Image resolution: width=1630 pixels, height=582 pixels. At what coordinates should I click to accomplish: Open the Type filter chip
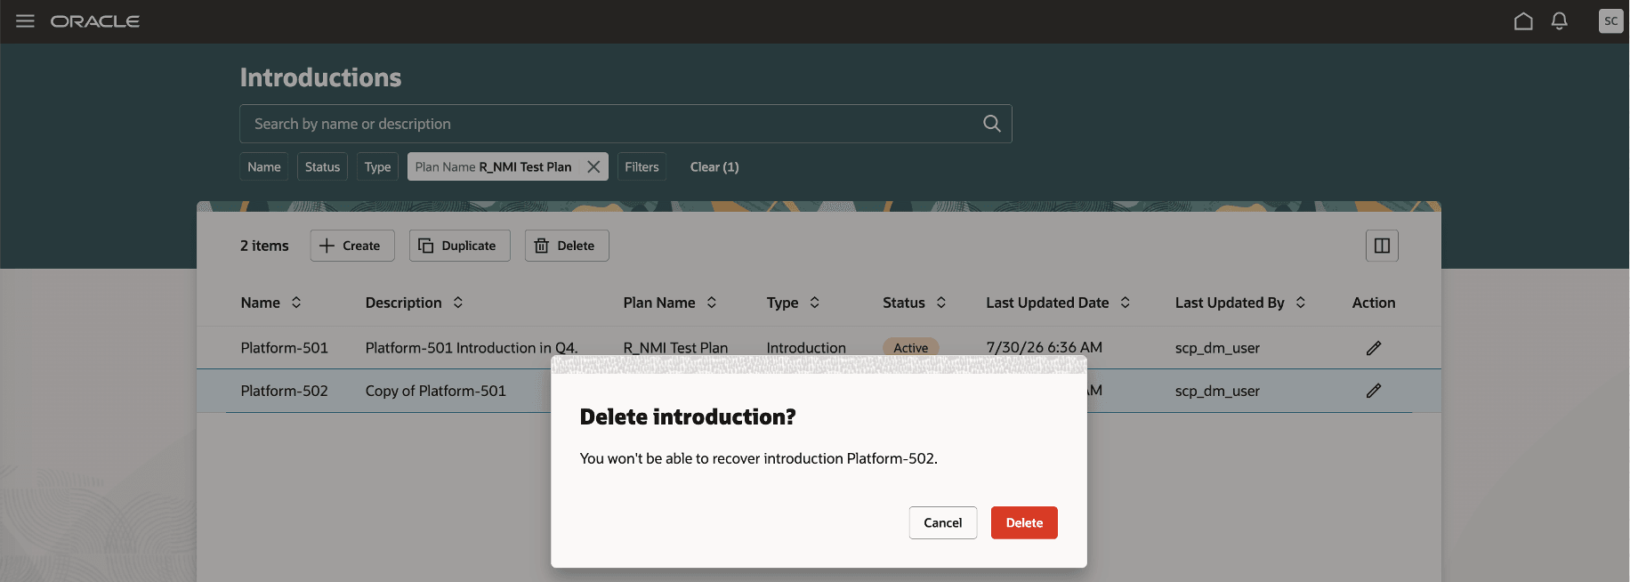(x=377, y=166)
